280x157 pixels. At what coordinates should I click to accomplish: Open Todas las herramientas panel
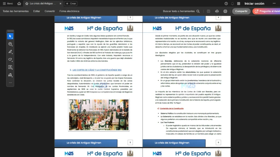16,11
